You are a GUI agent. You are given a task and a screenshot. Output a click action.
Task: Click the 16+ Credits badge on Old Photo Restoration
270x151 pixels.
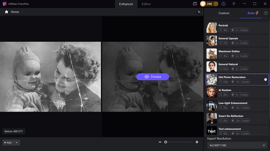pyautogui.click(x=241, y=82)
